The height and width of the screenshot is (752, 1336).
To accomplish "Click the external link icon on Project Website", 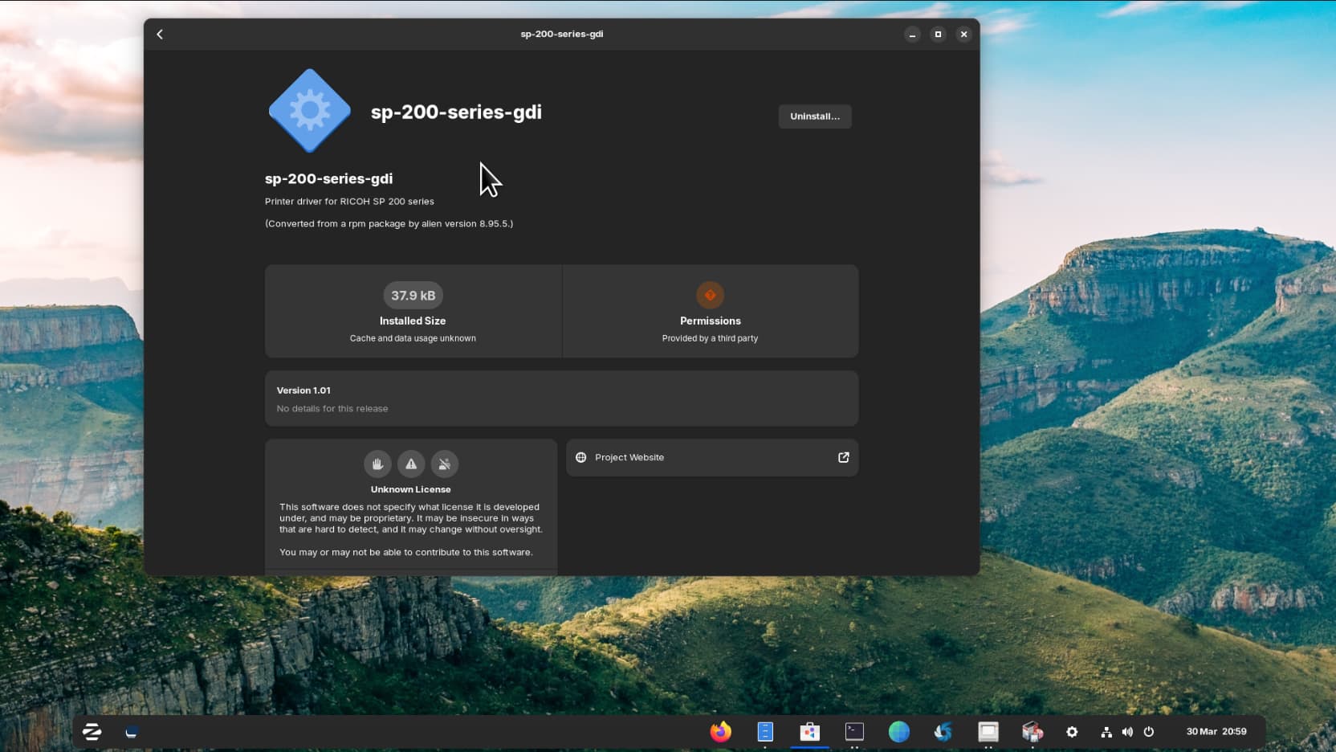I will coord(844,457).
